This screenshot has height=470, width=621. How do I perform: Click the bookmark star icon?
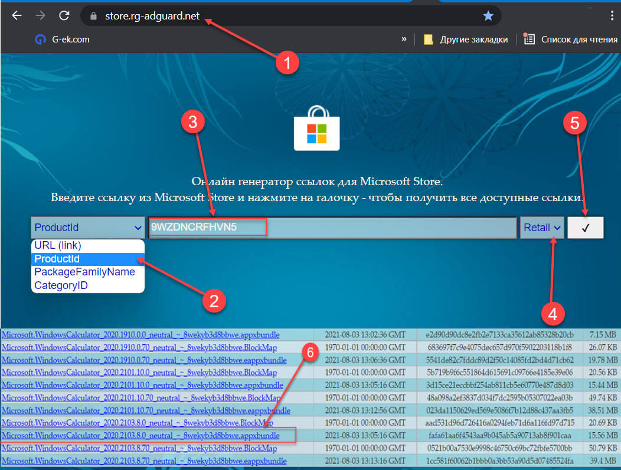click(488, 16)
